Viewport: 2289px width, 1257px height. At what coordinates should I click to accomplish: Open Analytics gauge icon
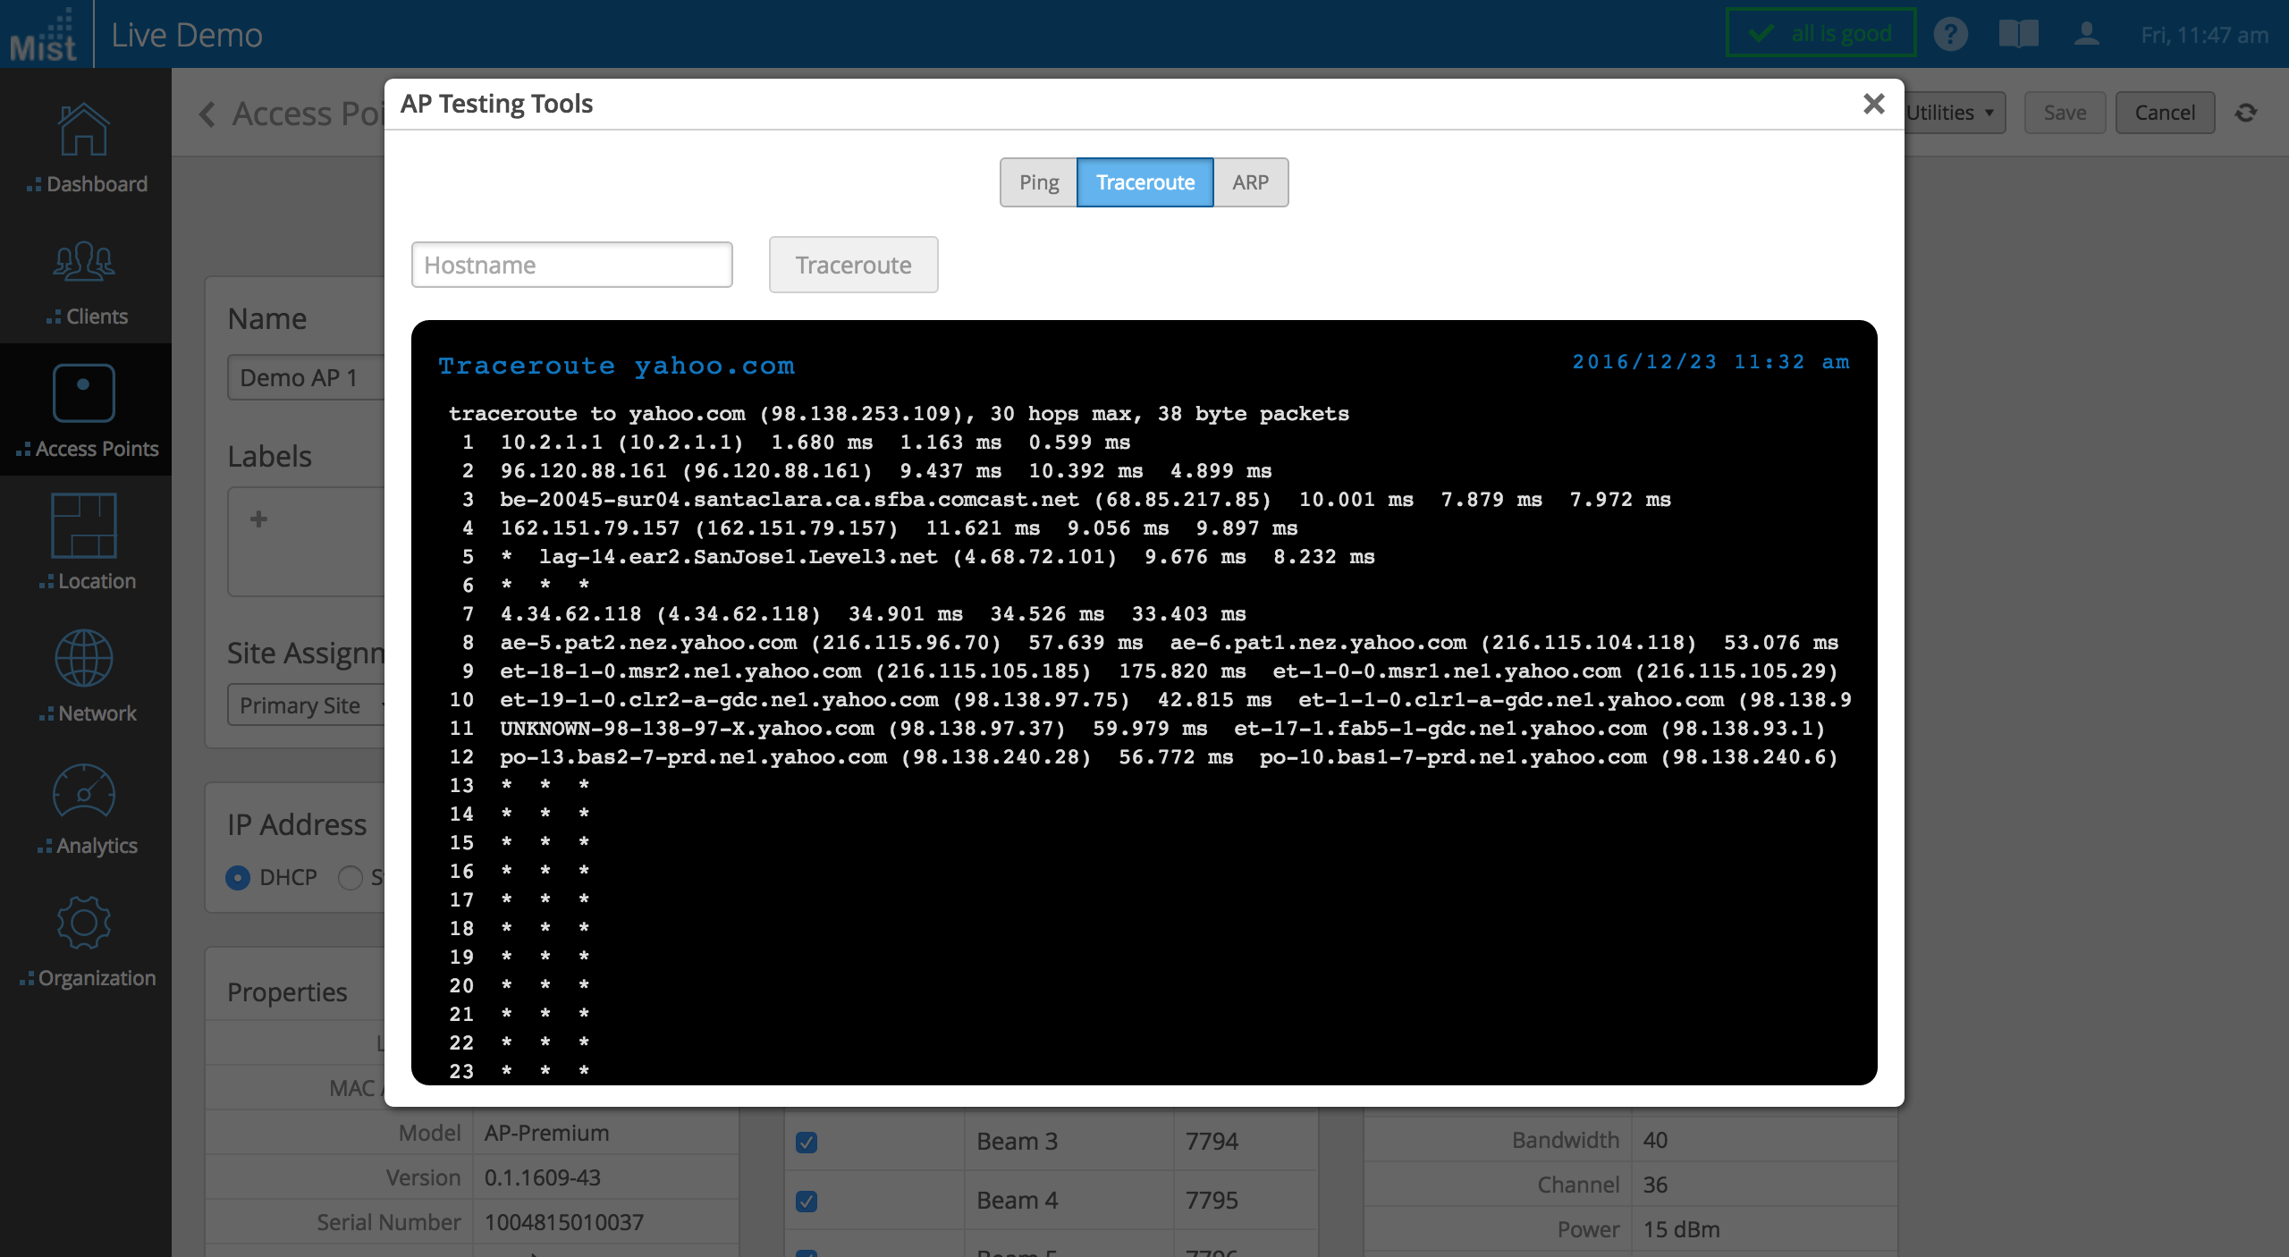84,792
